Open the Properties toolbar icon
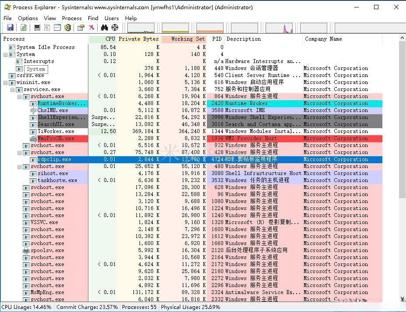The height and width of the screenshot is (312, 406). pos(81,28)
